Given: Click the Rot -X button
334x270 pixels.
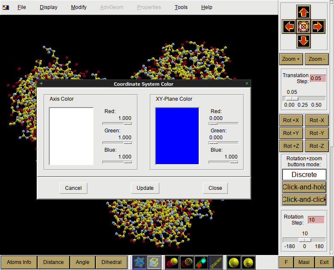Looking at the screenshot, I should coord(317,120).
